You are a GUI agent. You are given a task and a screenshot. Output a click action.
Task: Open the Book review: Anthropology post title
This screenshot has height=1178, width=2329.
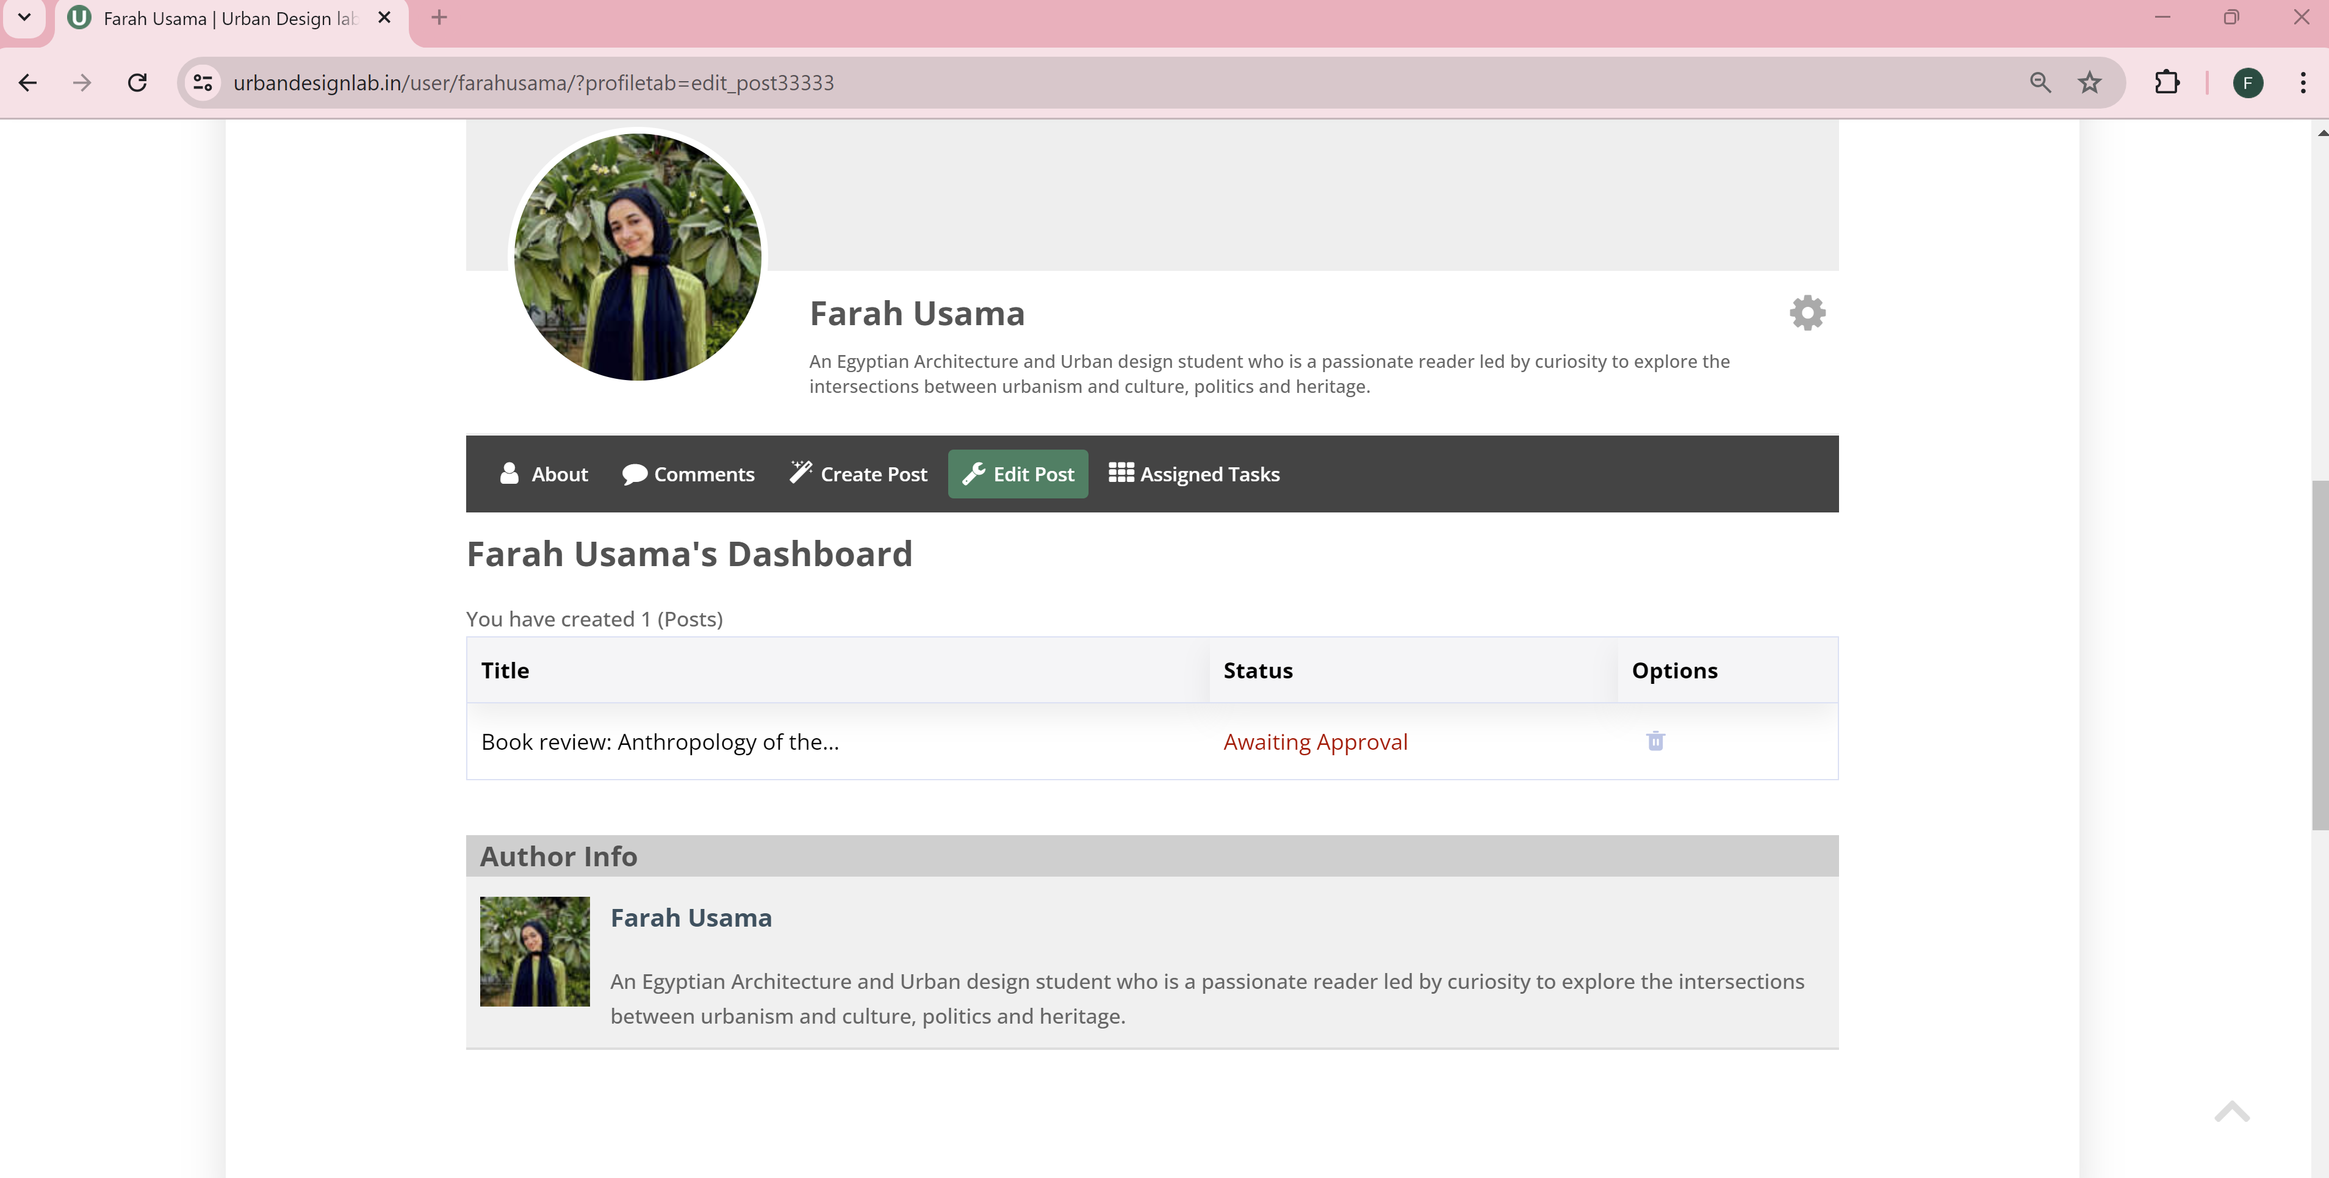[x=659, y=742]
